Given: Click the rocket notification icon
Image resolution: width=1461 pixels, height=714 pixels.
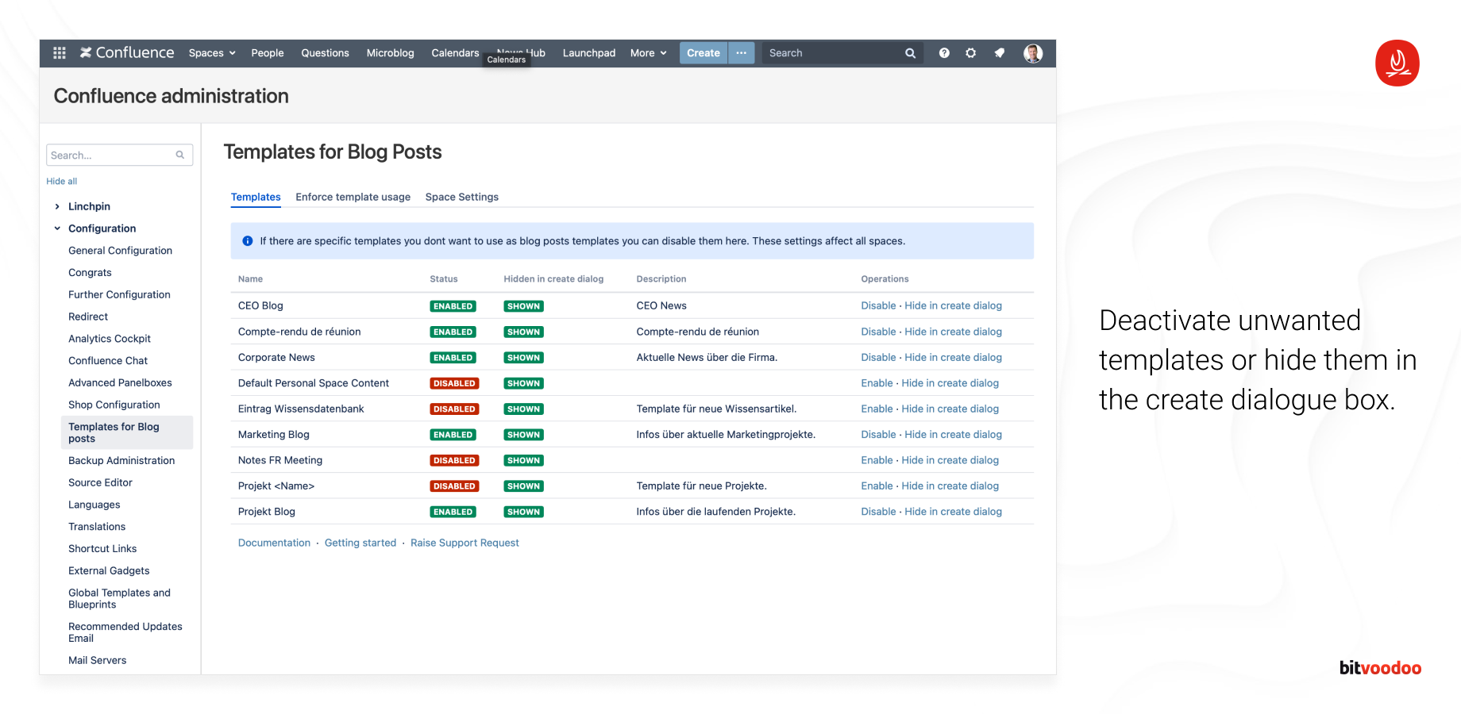Looking at the screenshot, I should click(x=999, y=53).
